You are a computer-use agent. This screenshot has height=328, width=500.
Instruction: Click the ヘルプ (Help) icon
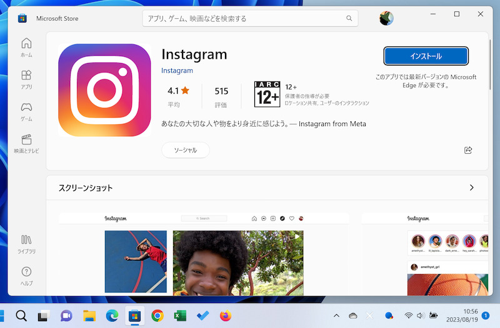tap(26, 276)
